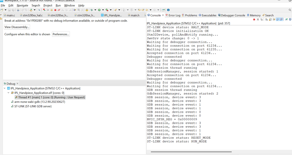The image size is (292, 155).
Task: Disconnect the debugger via toolbar icon
Action: coord(59,10)
